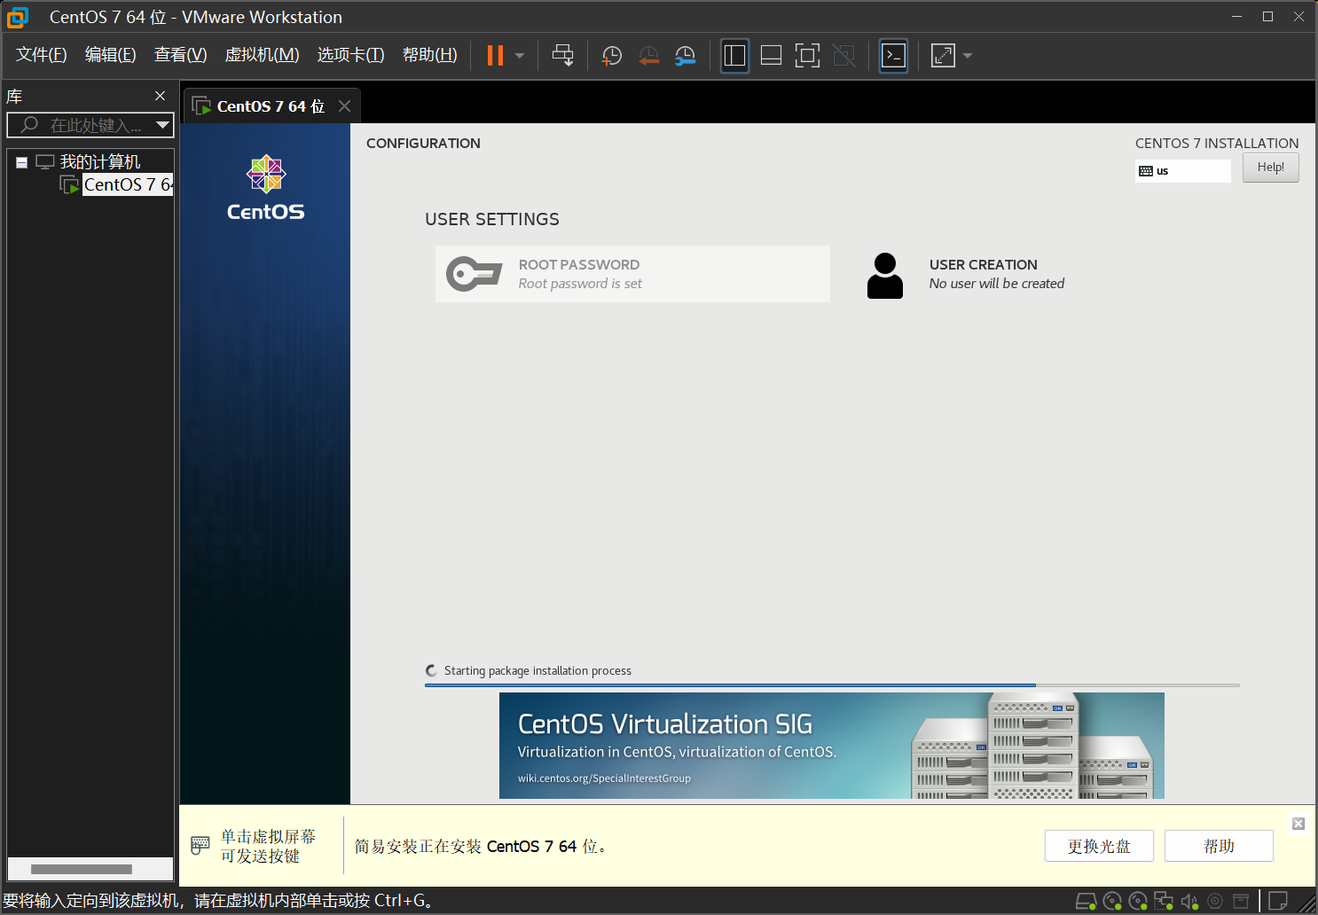Open the 编辑(E) menu
This screenshot has width=1318, height=915.
click(x=110, y=55)
